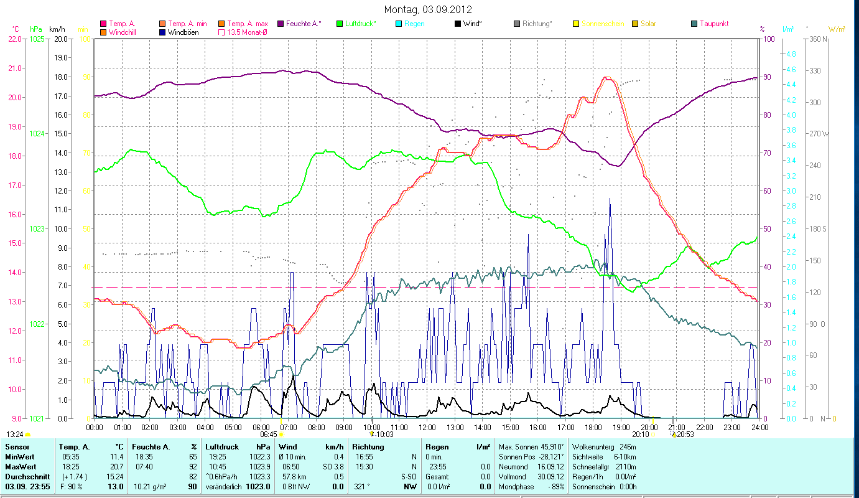The height and width of the screenshot is (498, 859).
Task: Click the gray Richtung* legend swatch
Action: (x=516, y=24)
